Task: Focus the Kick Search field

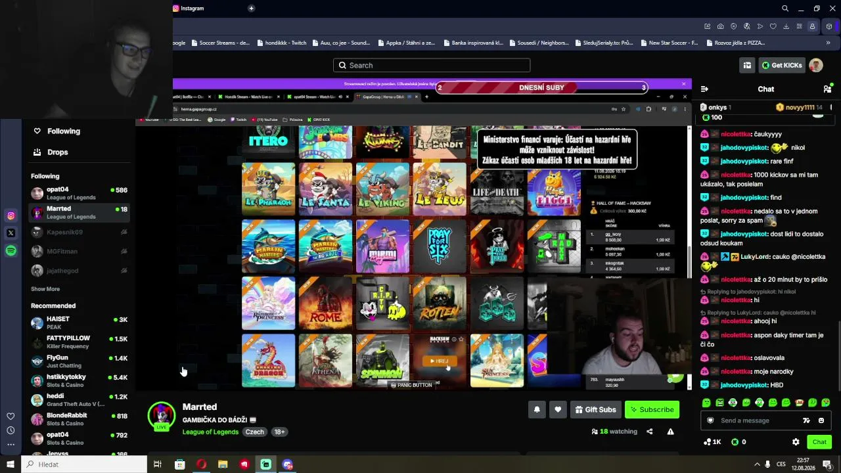Action: pyautogui.click(x=432, y=65)
